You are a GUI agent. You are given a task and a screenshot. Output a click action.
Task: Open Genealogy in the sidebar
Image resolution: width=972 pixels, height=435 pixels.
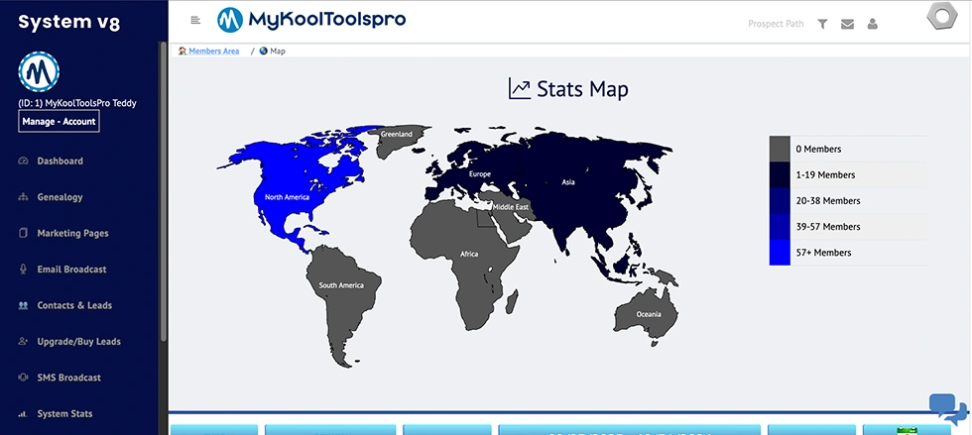[60, 197]
